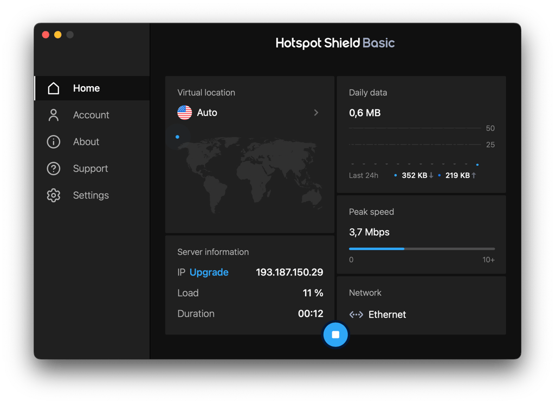
Task: Click the Peak speed heading
Action: [371, 211]
